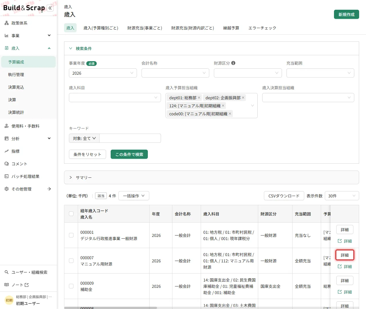Image resolution: width=366 pixels, height=309 pixels.
Task: Click the 使用料・手数料 hand-coin icon
Action: (x=7, y=126)
